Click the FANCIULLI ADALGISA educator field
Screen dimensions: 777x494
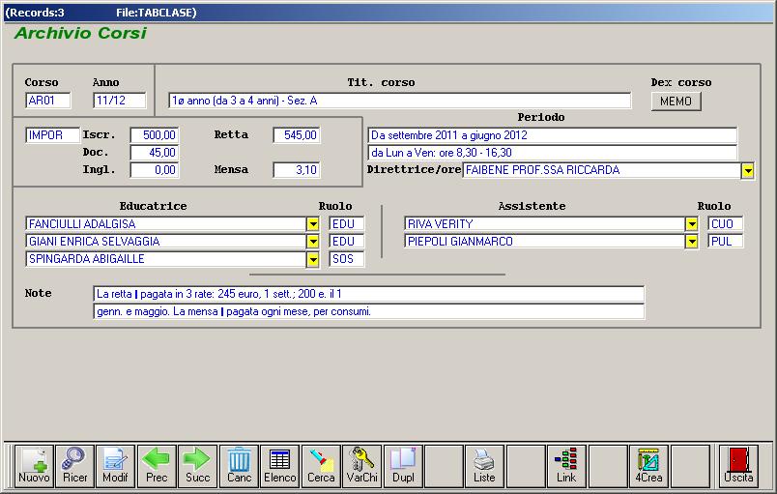[166, 224]
